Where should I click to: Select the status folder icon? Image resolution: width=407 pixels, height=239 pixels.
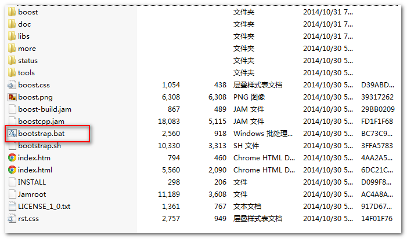pos(12,60)
